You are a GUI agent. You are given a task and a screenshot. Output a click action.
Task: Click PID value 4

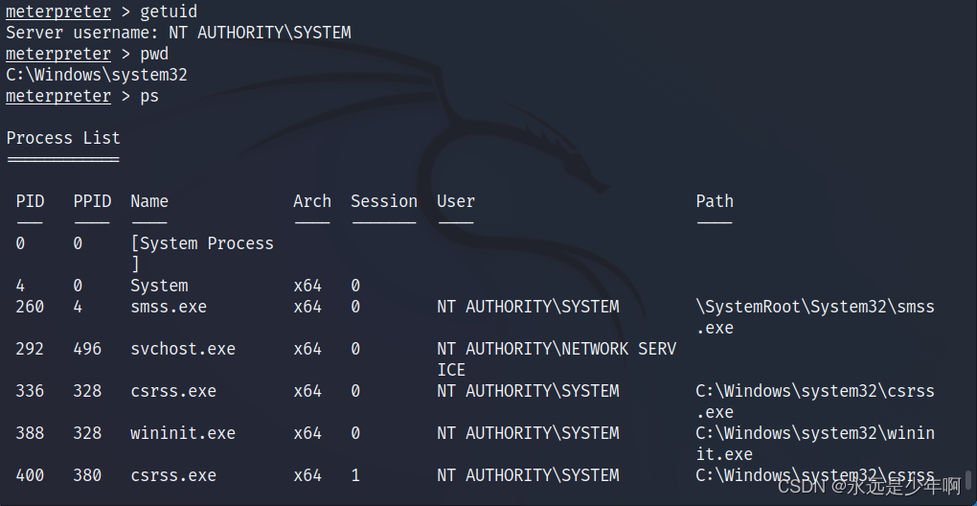point(20,286)
